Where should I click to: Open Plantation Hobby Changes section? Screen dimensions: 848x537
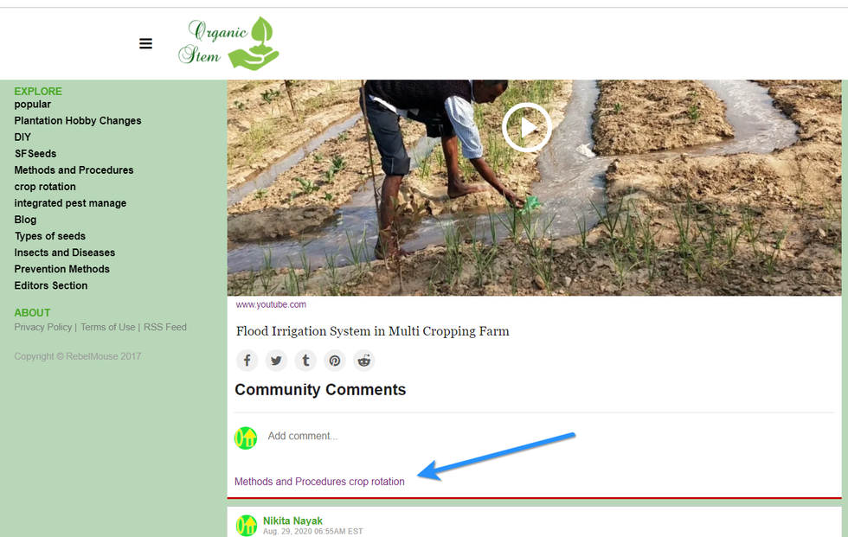[x=78, y=121]
